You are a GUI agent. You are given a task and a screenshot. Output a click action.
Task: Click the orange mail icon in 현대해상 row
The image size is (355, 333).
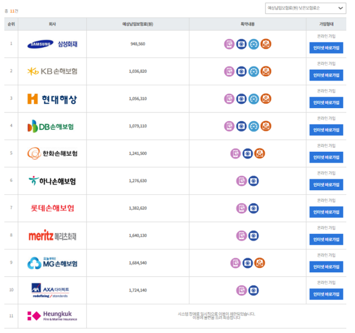[x=266, y=99]
